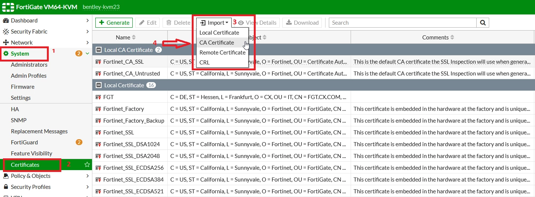Collapse the System menu chevron

[x=88, y=54]
